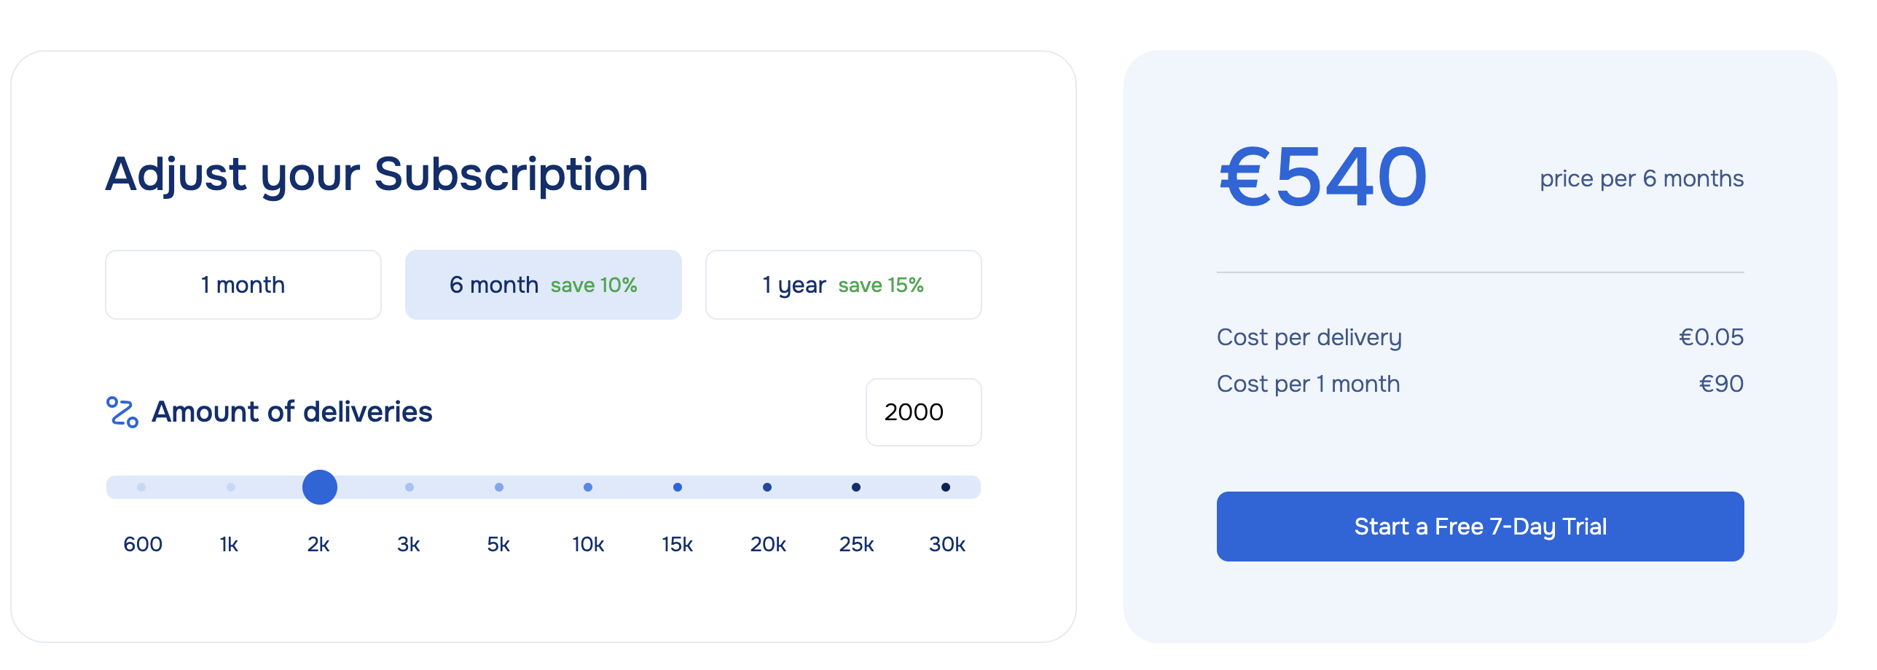Click the deliveries amount input field
Image resolution: width=1877 pixels, height=670 pixels.
[924, 412]
